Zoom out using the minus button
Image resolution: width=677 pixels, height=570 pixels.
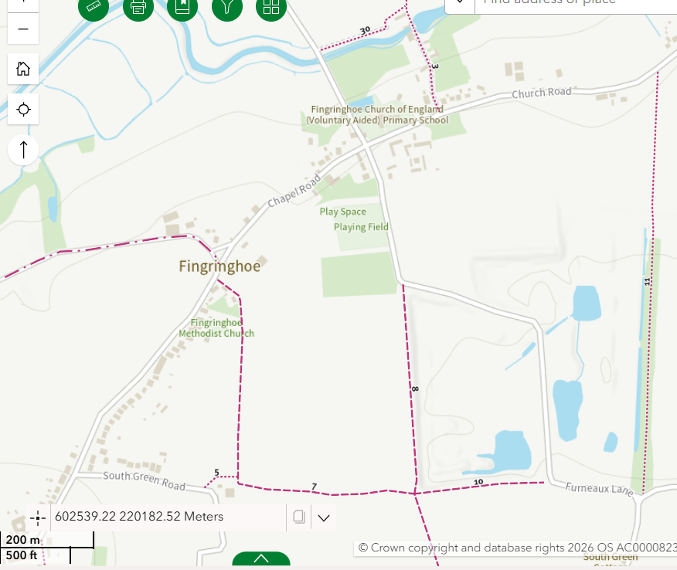point(23,29)
